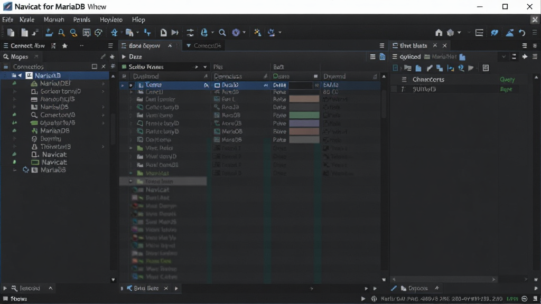Expand the Viet Relce folder

(131, 148)
